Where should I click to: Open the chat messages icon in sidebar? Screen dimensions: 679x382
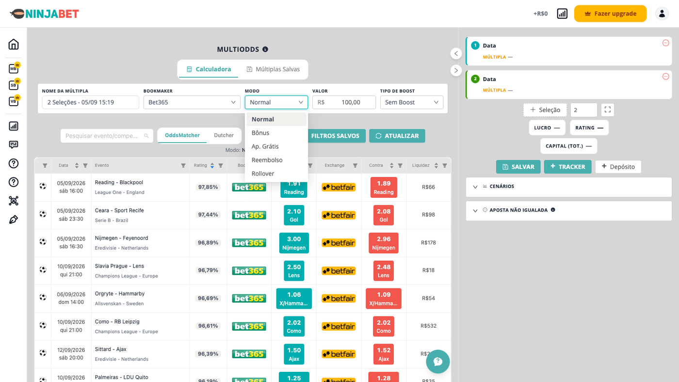pos(14,144)
